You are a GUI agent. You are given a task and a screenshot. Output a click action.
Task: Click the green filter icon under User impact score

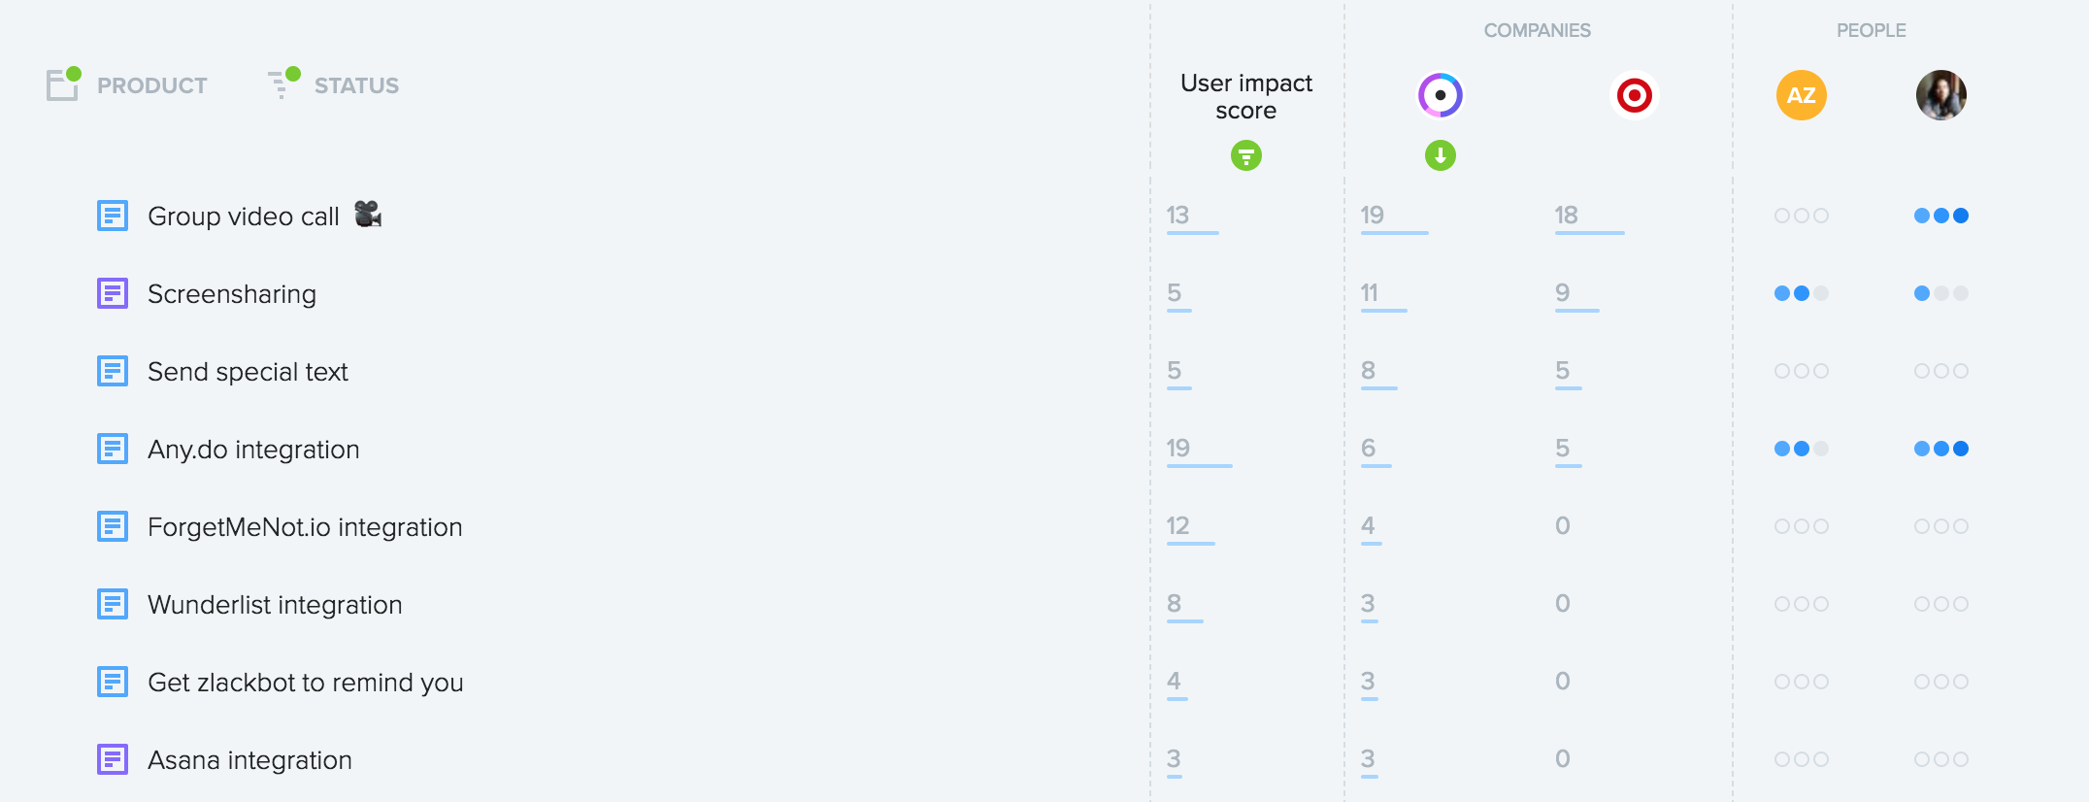click(x=1246, y=155)
